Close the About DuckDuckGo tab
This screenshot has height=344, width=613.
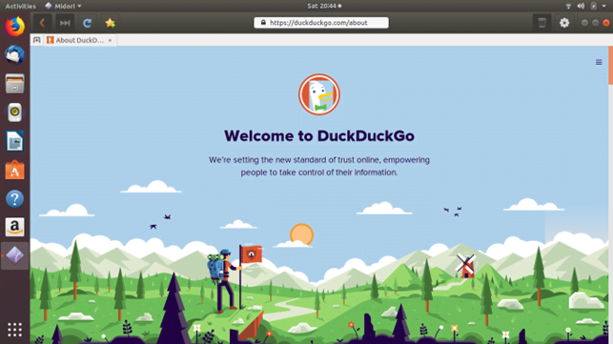tap(111, 40)
